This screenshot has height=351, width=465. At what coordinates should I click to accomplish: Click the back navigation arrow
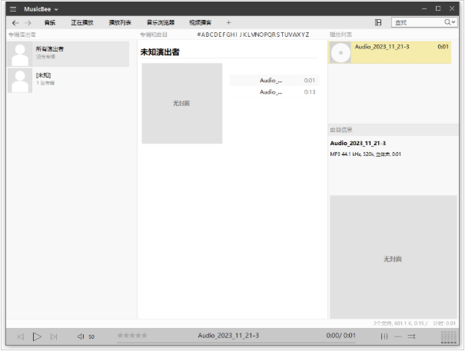click(x=15, y=23)
